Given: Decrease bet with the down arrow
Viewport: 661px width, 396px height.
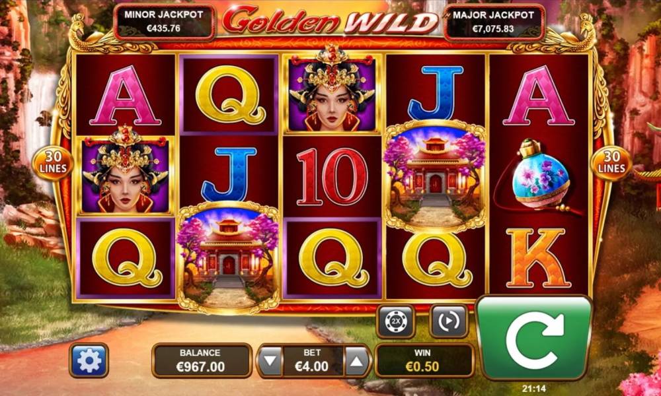Looking at the screenshot, I should coord(270,360).
